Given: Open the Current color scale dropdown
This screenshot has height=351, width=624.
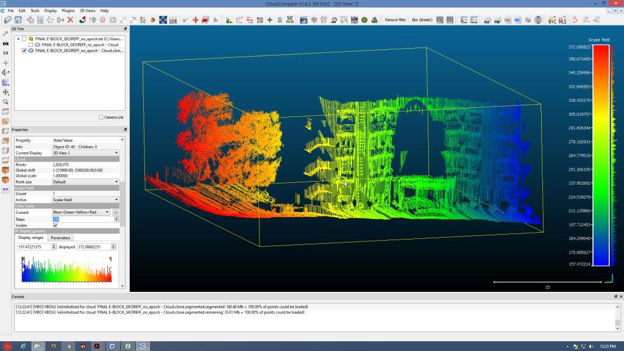Looking at the screenshot, I should coord(81,212).
